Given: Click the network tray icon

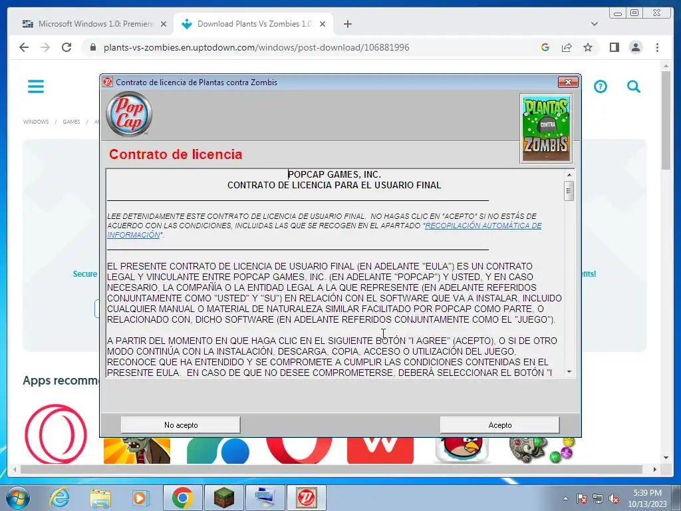Looking at the screenshot, I should point(598,499).
